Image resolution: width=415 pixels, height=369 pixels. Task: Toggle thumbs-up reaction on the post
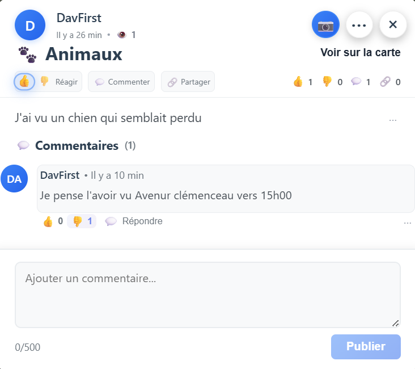24,81
